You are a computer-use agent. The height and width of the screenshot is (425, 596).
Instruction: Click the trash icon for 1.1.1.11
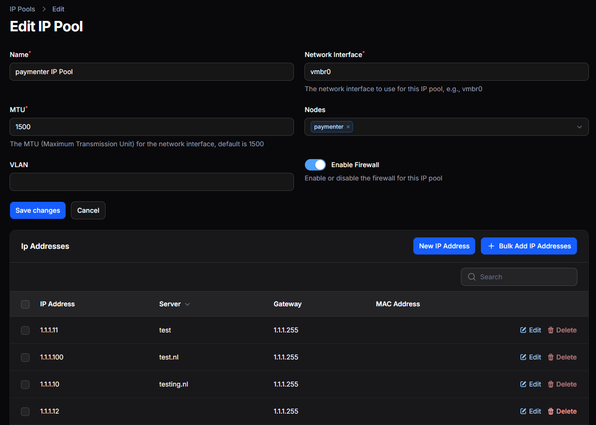point(551,330)
